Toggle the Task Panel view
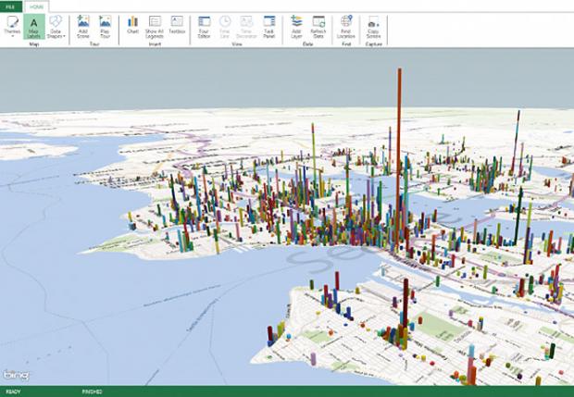 pos(268,25)
